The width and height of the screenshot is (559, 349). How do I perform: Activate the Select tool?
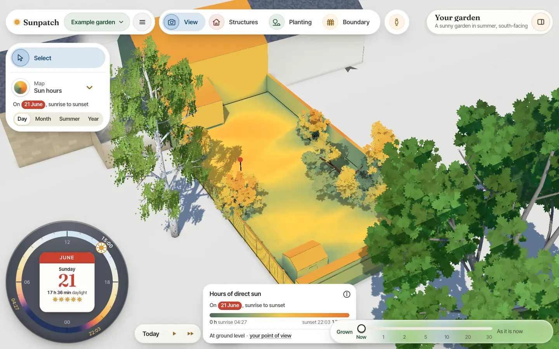point(58,58)
